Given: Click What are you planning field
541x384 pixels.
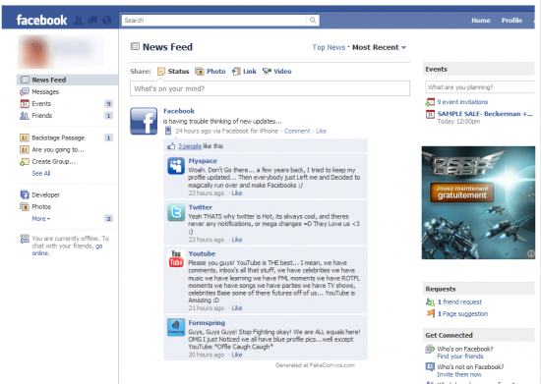Looking at the screenshot, I should [480, 87].
